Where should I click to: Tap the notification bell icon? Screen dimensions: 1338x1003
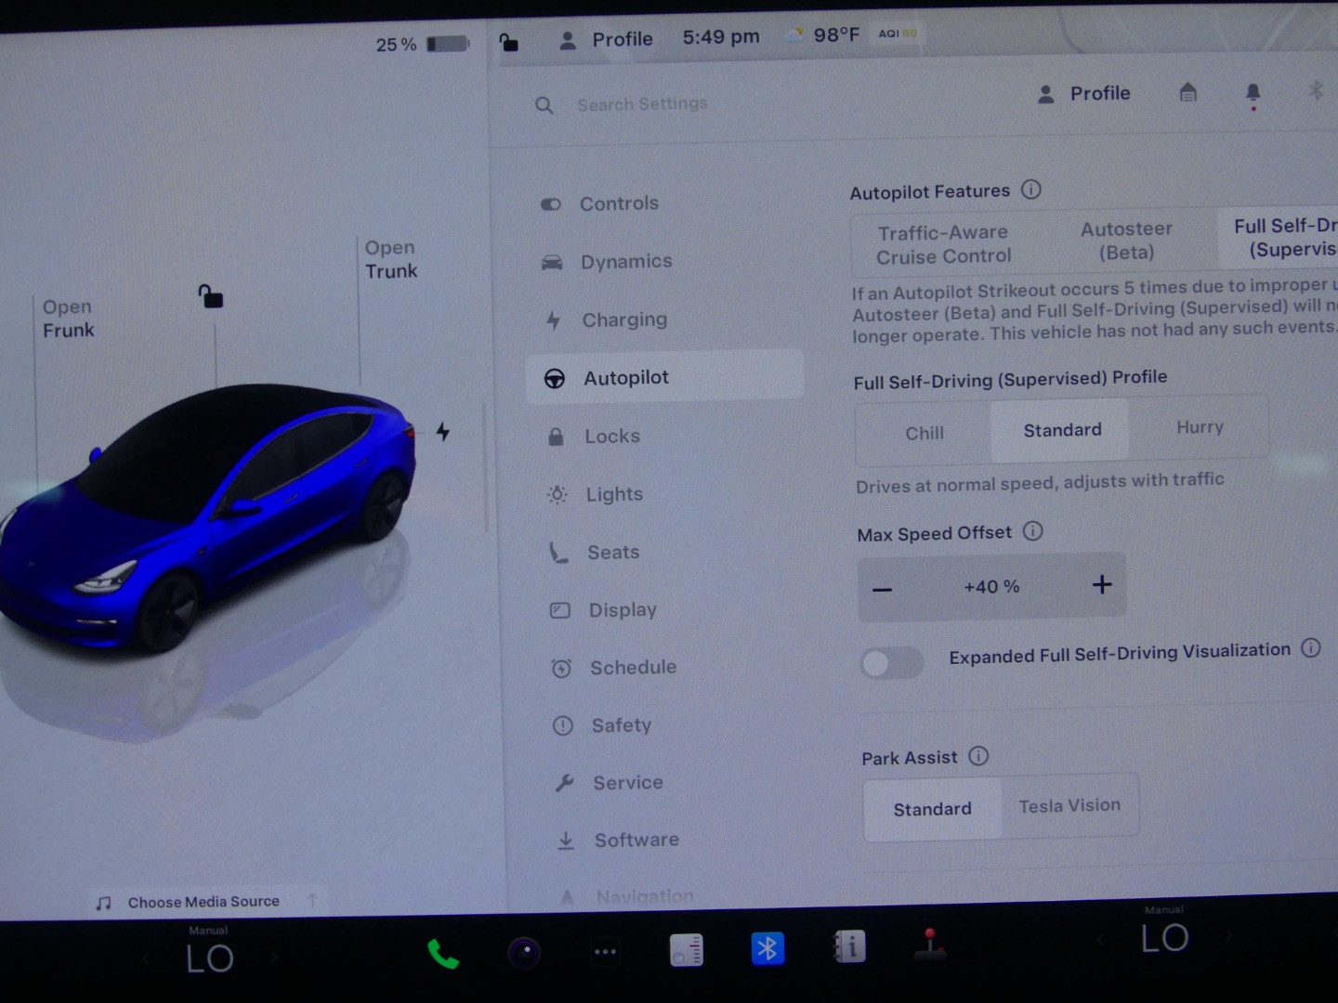click(1253, 93)
